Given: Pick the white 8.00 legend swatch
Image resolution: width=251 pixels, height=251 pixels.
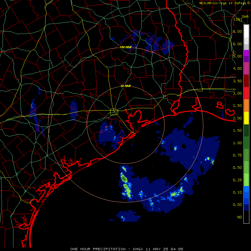Looking at the screenshot, I should pyautogui.click(x=246, y=31).
